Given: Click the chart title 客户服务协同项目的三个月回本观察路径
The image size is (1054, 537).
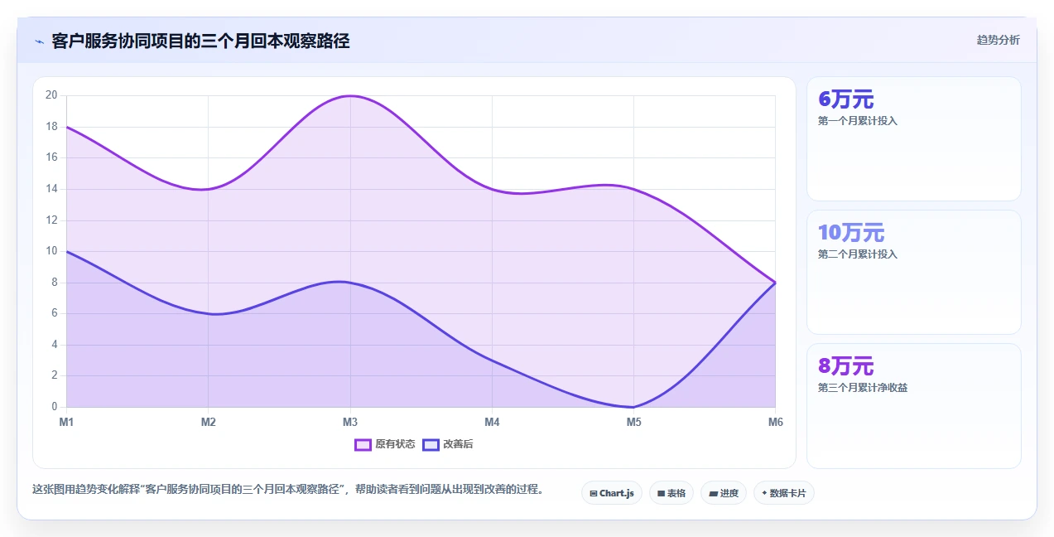Looking at the screenshot, I should [x=200, y=41].
